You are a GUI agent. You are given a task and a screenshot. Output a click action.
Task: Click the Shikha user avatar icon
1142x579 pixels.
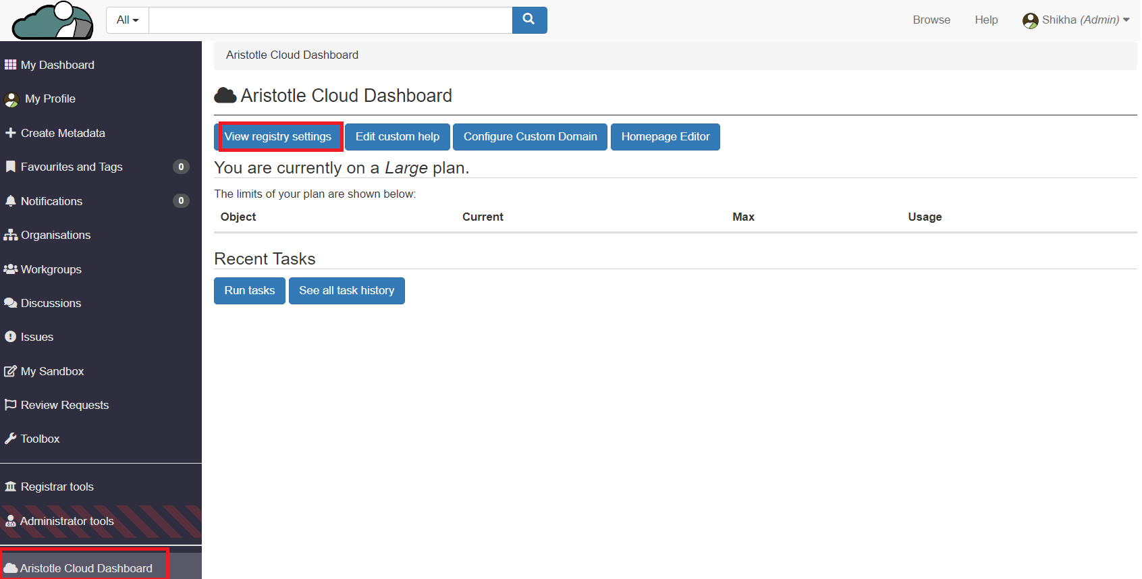point(1030,20)
